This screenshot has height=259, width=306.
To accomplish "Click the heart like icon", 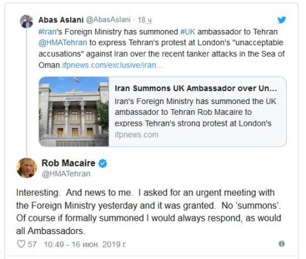I will 21,244.
